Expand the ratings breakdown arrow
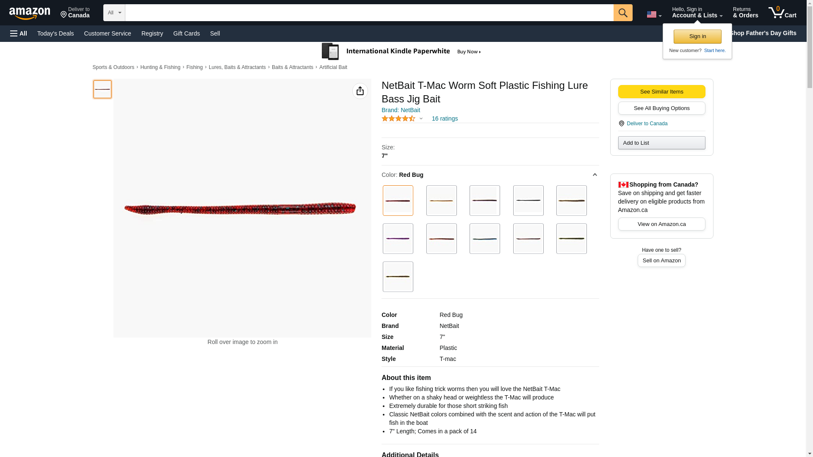813x457 pixels. 420,119
